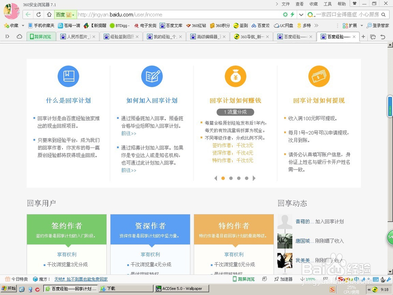Open 360红钻 bookmark
393x295 pixels.
point(196,26)
